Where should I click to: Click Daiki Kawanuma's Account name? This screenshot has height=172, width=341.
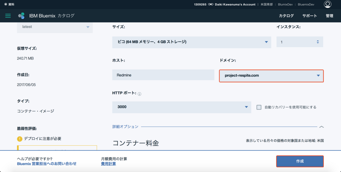coord(235,4)
